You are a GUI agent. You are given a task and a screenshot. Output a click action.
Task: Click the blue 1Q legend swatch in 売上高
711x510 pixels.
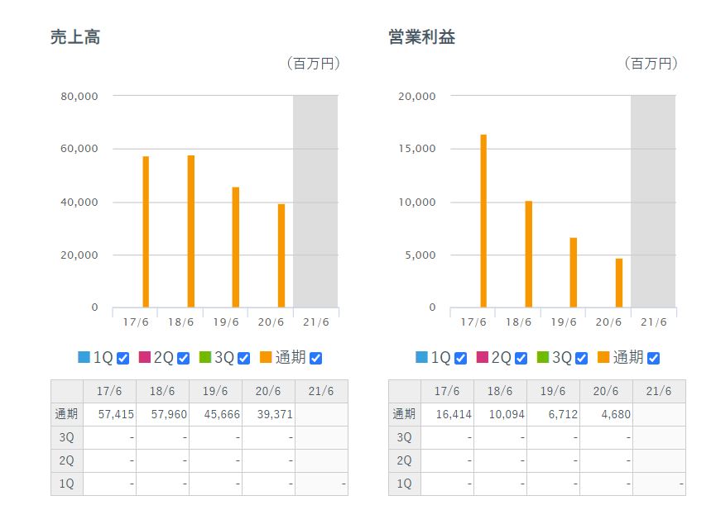84,357
